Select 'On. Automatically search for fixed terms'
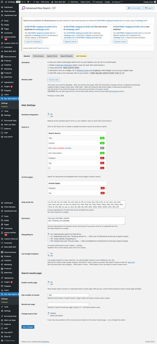The image size is (157, 344). [x=48, y=234]
